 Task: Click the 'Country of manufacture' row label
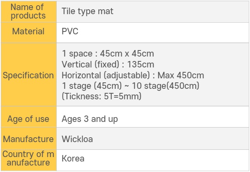point(28,159)
